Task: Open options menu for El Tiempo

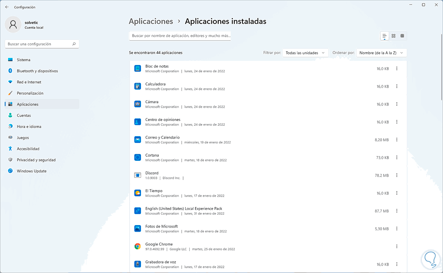Action: point(397,193)
